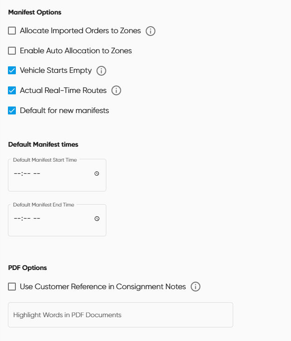Viewport: 291px width, 341px height.
Task: Select hours segment of Default Manifest Start Time
Action: [x=17, y=174]
